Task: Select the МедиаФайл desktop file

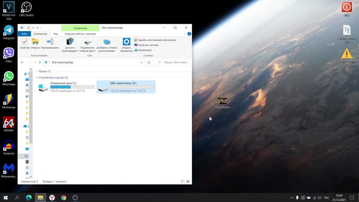Action: [x=222, y=103]
